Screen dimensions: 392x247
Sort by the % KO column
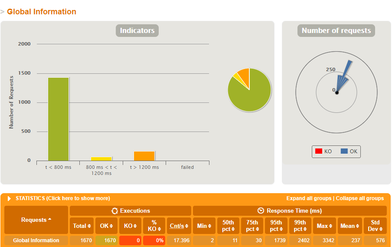[x=154, y=226]
